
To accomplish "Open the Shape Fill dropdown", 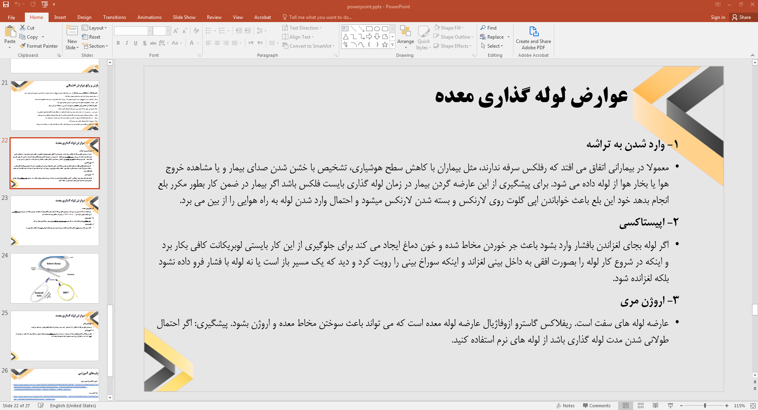I will 449,28.
